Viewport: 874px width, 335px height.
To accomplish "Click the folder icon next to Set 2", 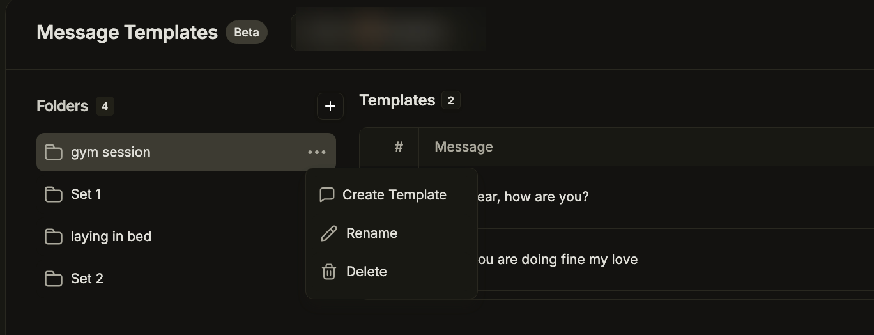I will (54, 279).
